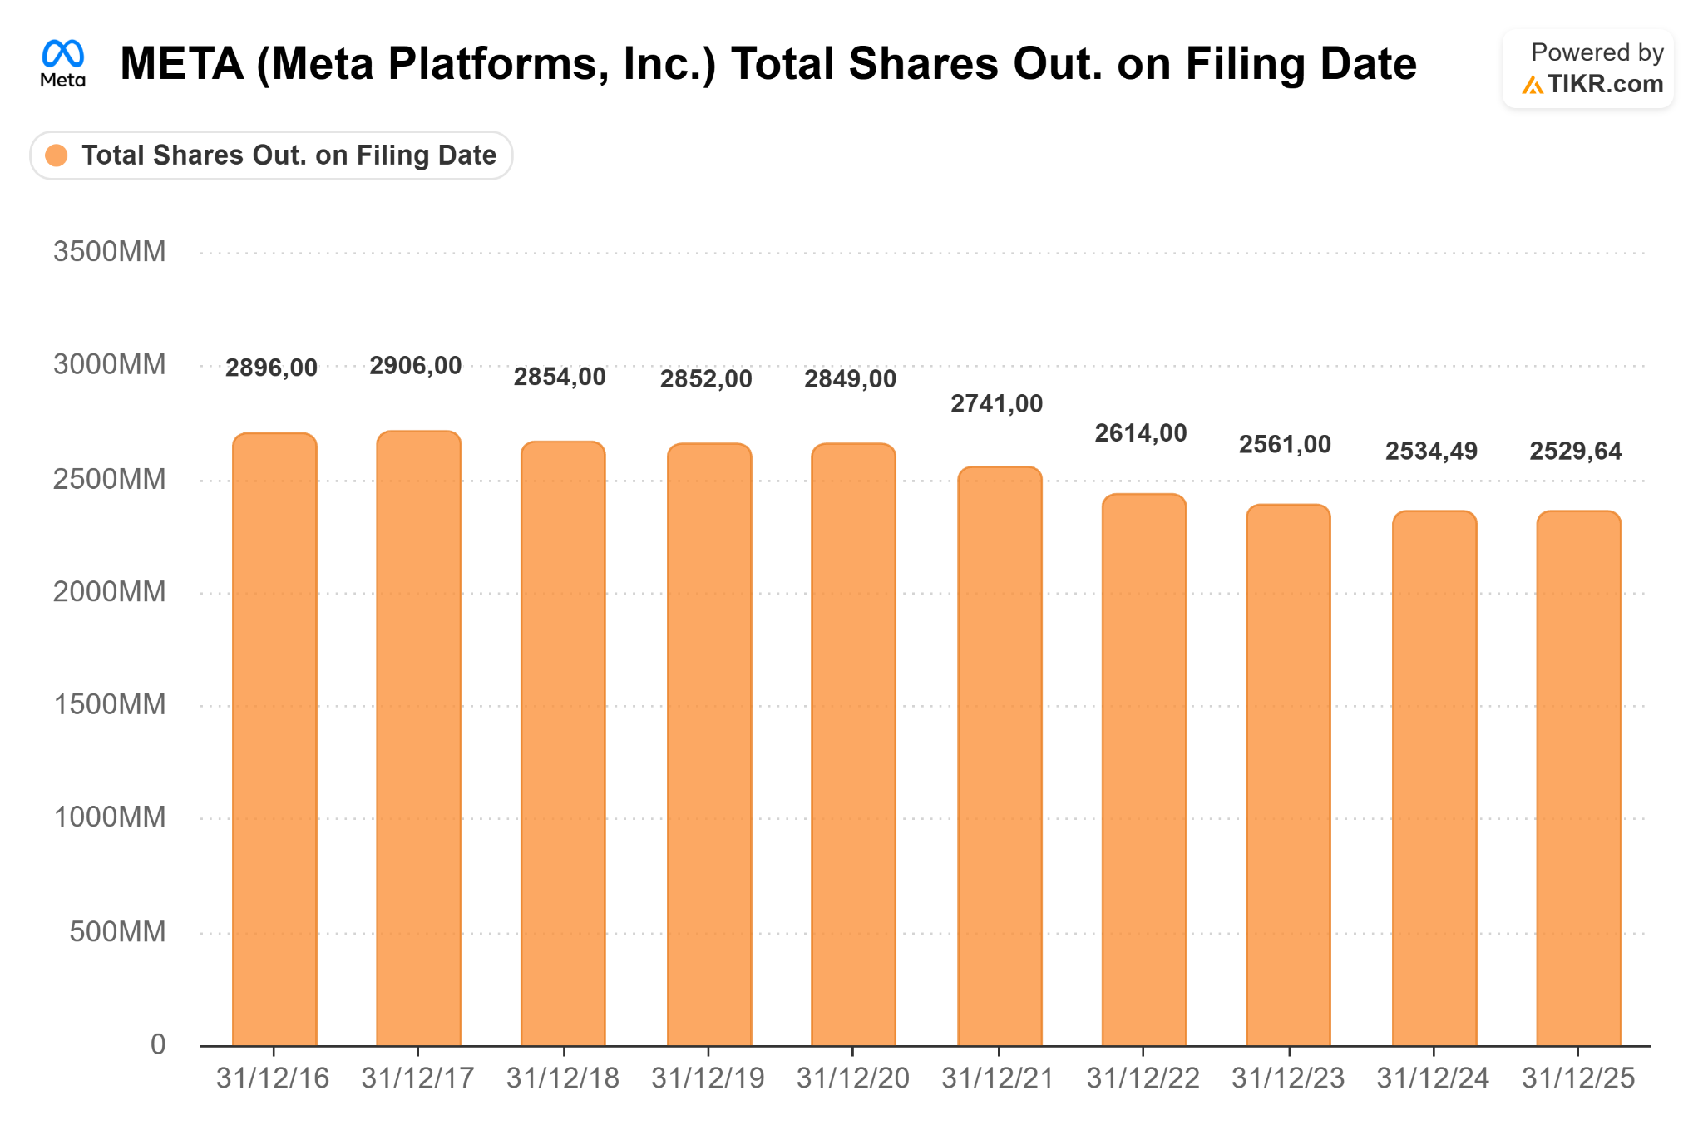Open the Powered by TIKR.com badge
The width and height of the screenshot is (1703, 1135).
coord(1587,69)
